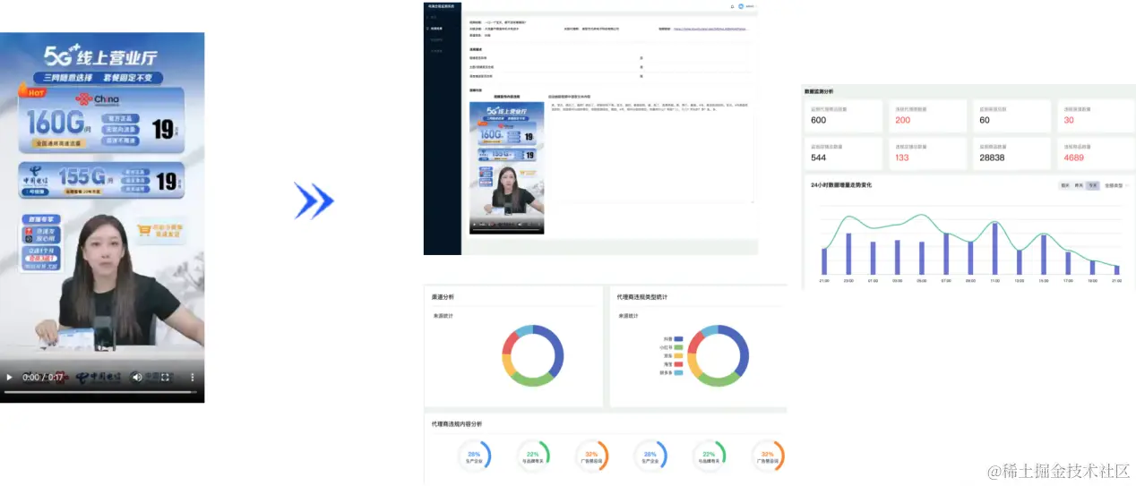Click the first 22% green progress ring
Screen dimensions: 1136x486
(x=533, y=456)
